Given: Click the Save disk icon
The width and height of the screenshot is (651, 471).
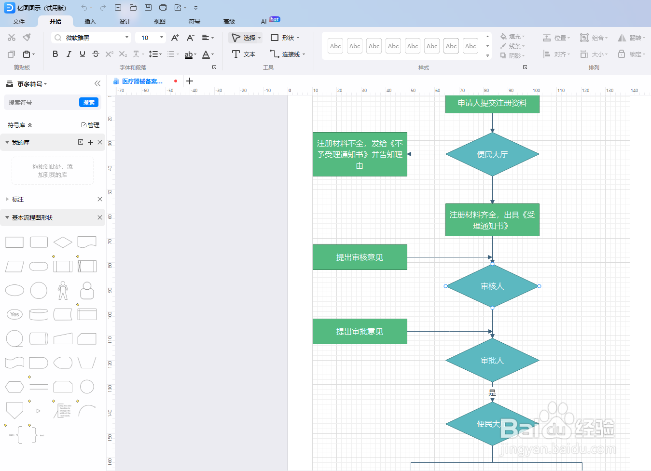Looking at the screenshot, I should [148, 8].
